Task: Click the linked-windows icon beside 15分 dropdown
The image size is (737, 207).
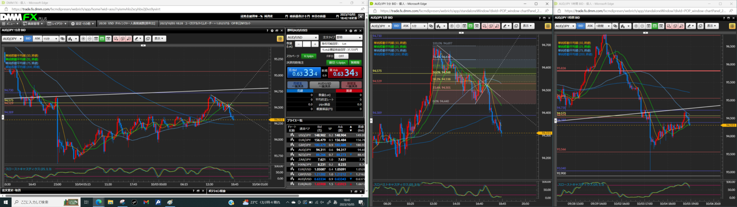Action: point(63,39)
